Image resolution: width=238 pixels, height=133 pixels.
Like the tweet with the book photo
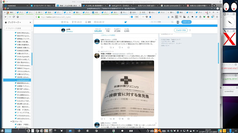pyautogui.click(x=120, y=119)
